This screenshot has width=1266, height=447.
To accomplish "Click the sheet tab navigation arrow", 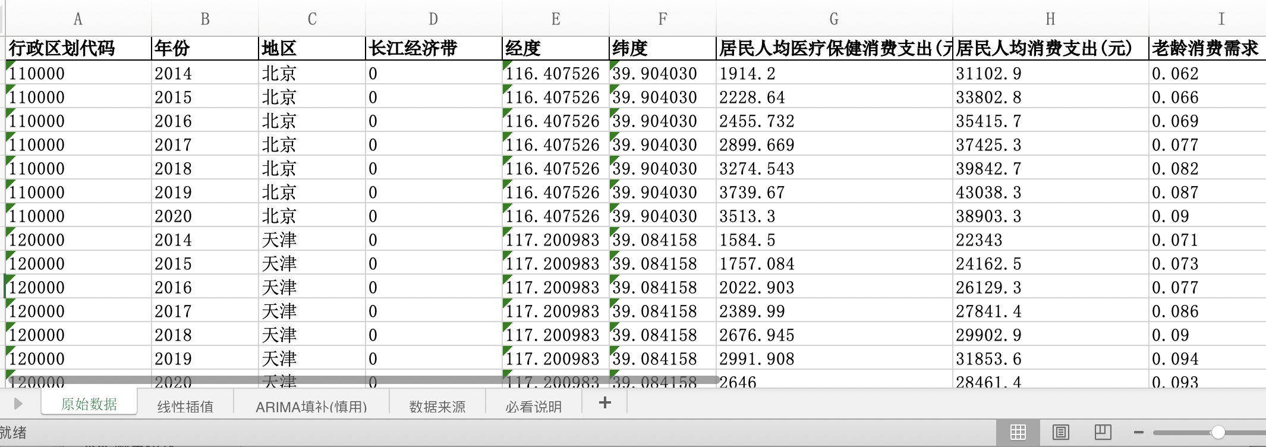I will click(18, 404).
